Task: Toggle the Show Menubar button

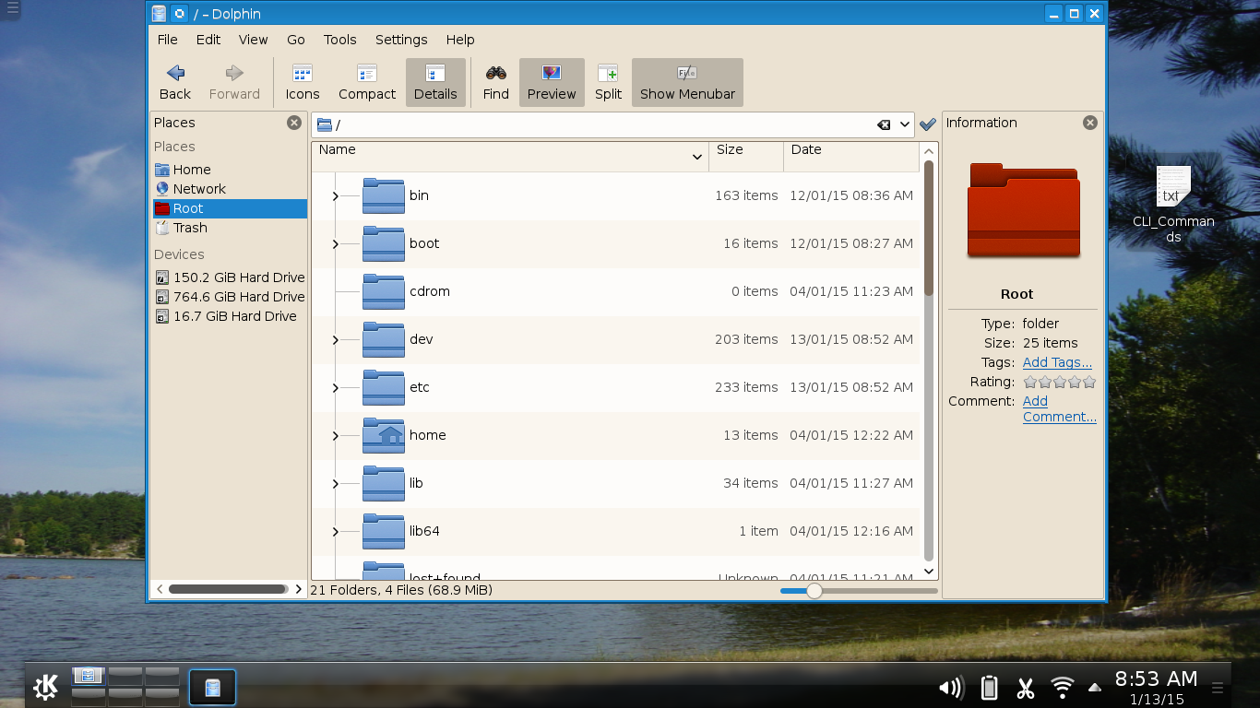Action: pyautogui.click(x=687, y=83)
